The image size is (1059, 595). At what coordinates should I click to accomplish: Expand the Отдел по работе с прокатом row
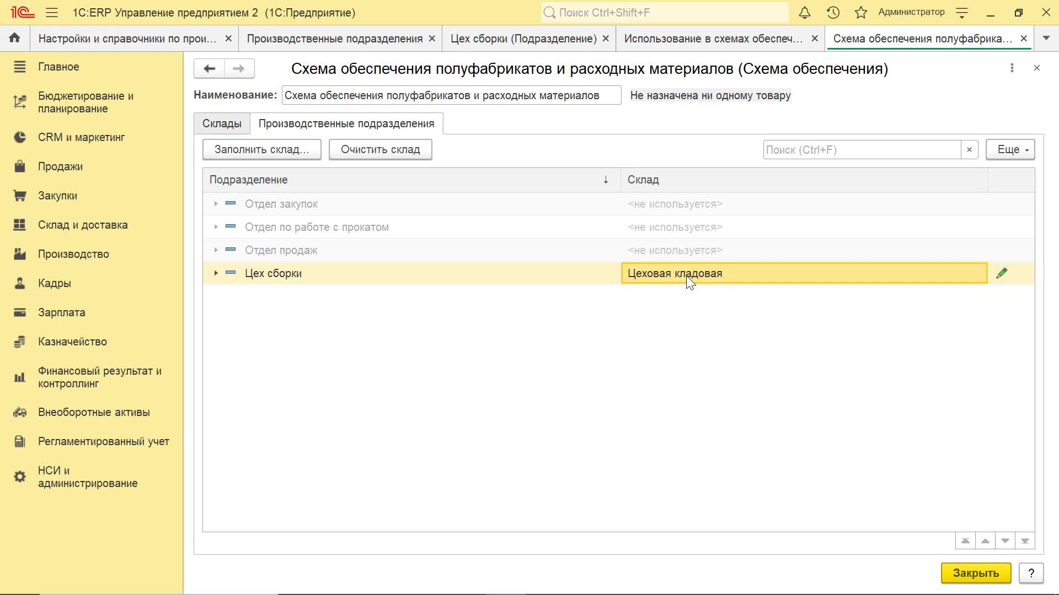tap(216, 227)
